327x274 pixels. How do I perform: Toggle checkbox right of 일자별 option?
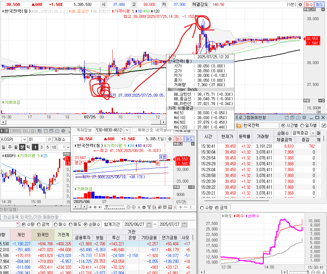(324, 126)
